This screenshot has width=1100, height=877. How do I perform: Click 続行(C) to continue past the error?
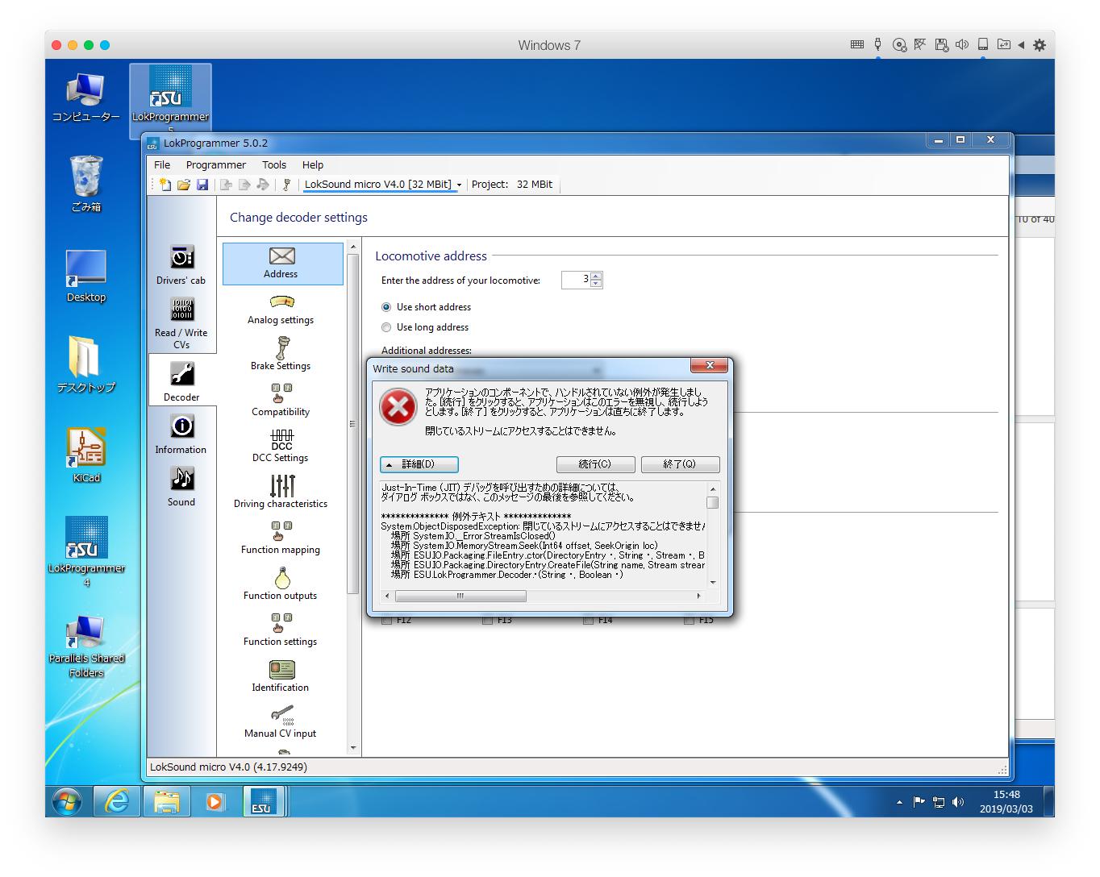point(595,464)
